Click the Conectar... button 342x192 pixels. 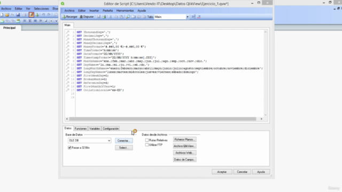click(123, 141)
